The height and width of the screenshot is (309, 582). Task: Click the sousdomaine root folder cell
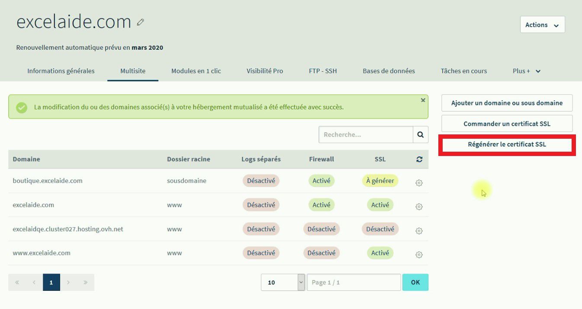(x=186, y=181)
